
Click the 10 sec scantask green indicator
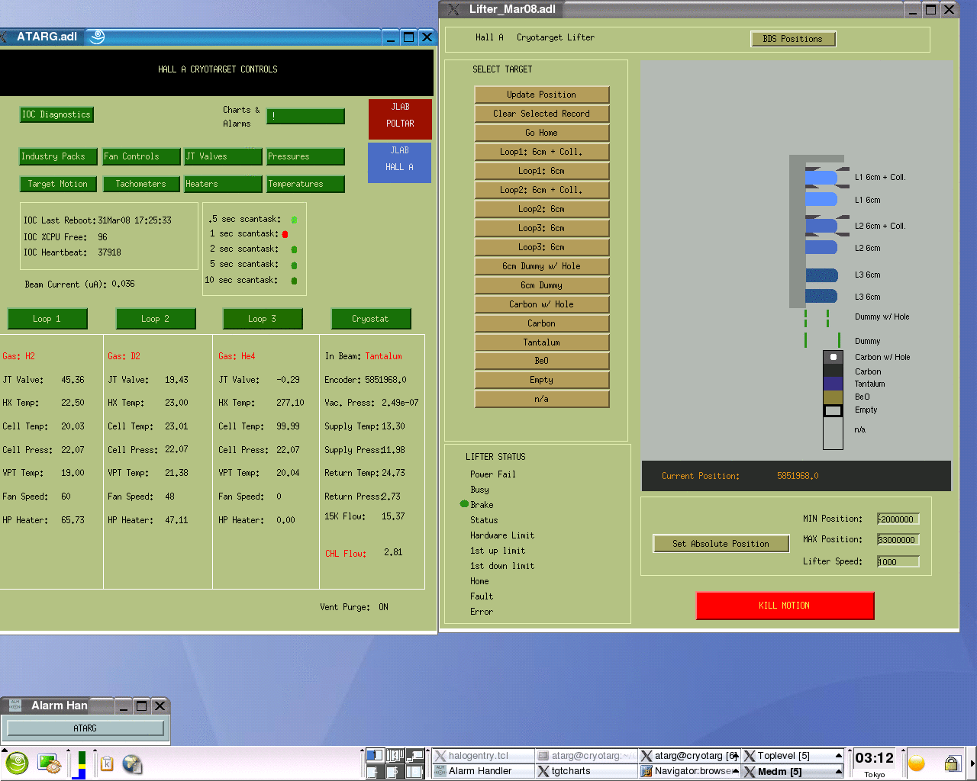pos(294,281)
